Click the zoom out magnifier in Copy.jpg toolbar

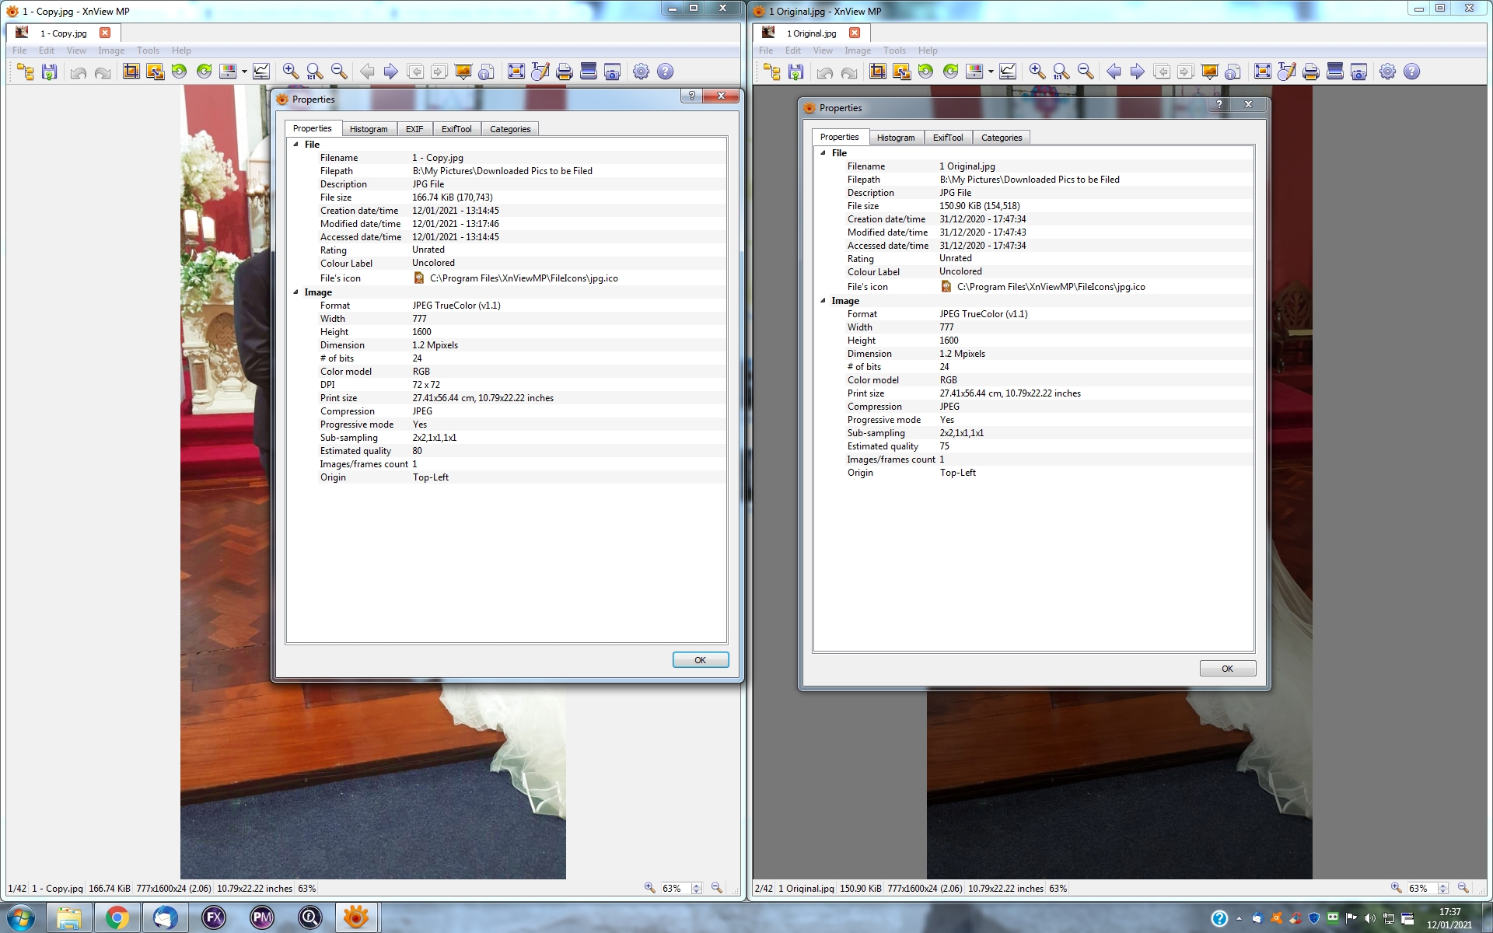tap(339, 72)
